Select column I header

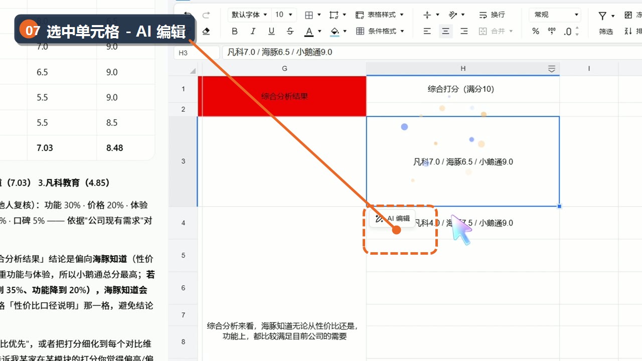[589, 69]
